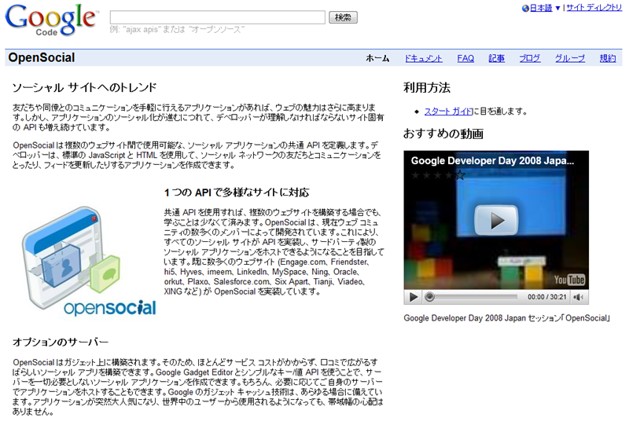Open the ブログ tab
Screen dimensions: 629x425
pos(529,59)
